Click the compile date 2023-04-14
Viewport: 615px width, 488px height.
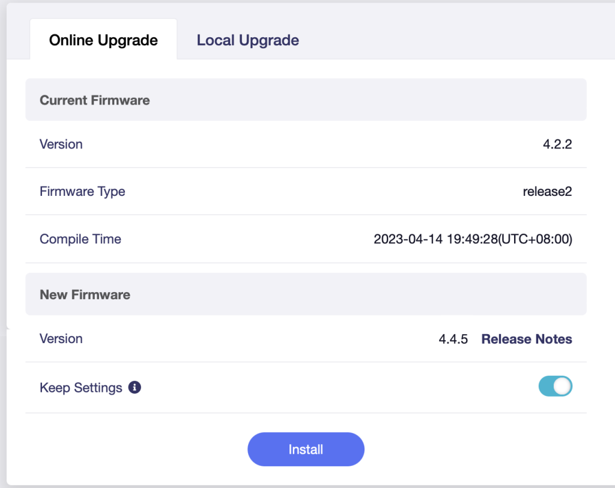(x=408, y=239)
